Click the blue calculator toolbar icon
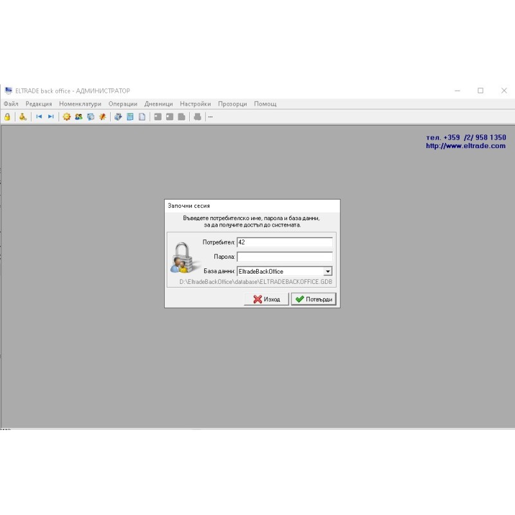Viewport: 515px width, 515px height. (130, 117)
